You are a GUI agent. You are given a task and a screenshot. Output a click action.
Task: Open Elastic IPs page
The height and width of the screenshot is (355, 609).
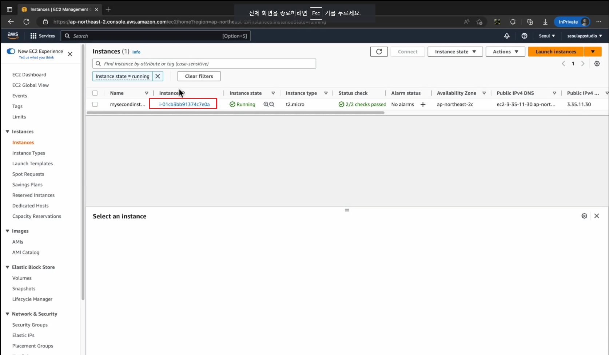(23, 335)
